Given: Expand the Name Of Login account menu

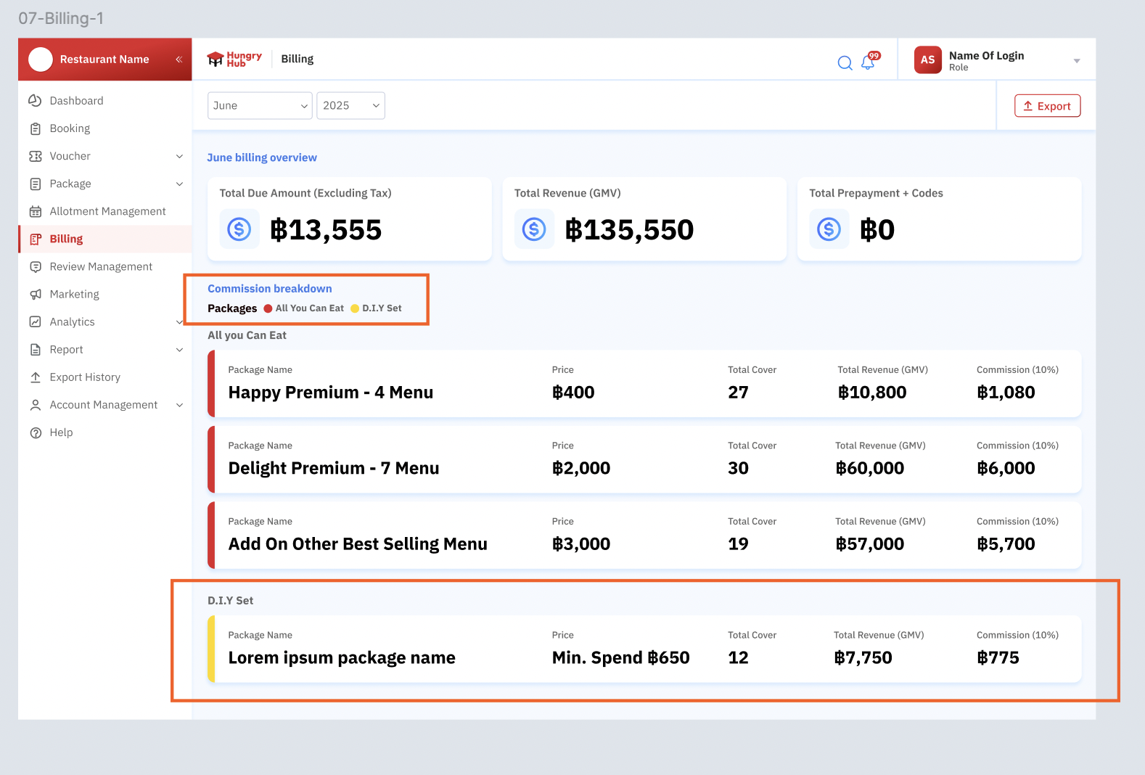Looking at the screenshot, I should [1076, 61].
